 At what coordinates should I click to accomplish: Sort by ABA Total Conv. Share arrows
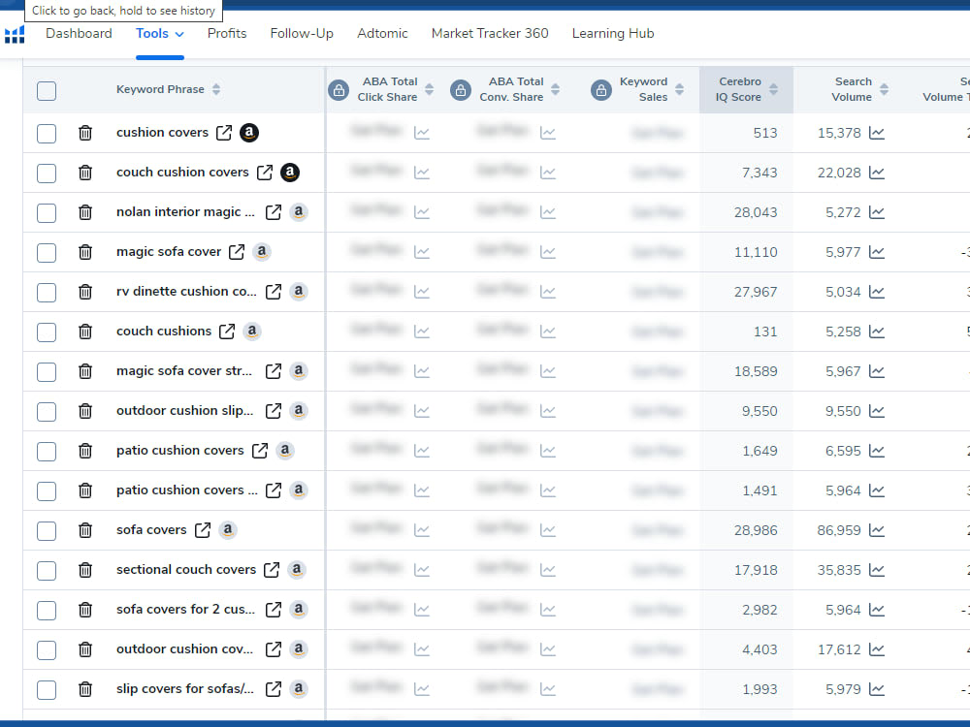click(556, 89)
